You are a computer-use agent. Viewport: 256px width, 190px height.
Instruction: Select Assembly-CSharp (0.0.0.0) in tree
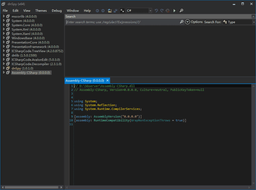31,73
